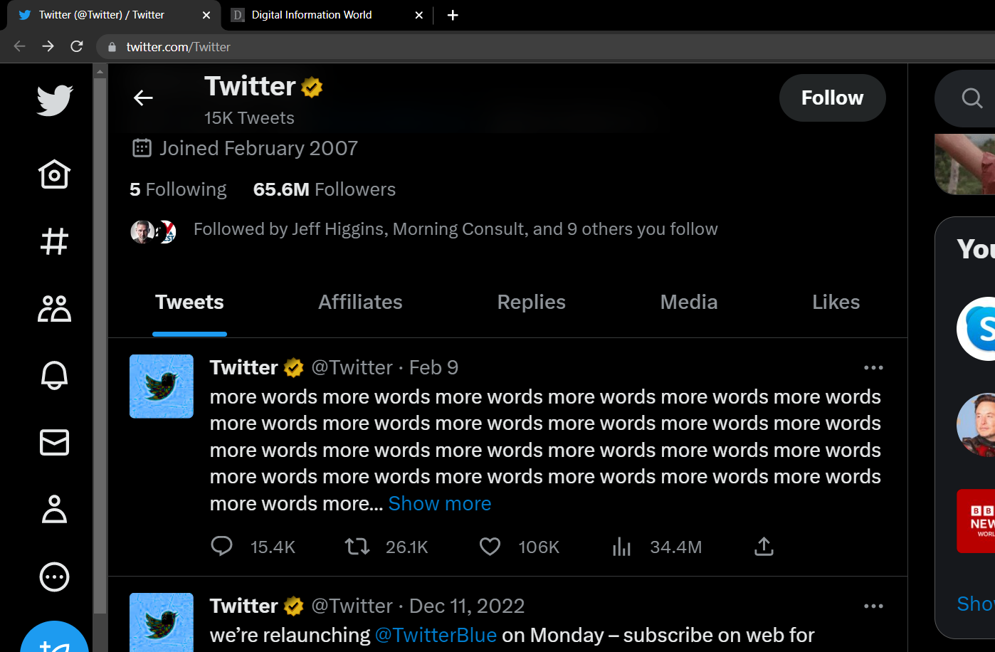Click the padlock site info icon
995x652 pixels.
pos(112,47)
